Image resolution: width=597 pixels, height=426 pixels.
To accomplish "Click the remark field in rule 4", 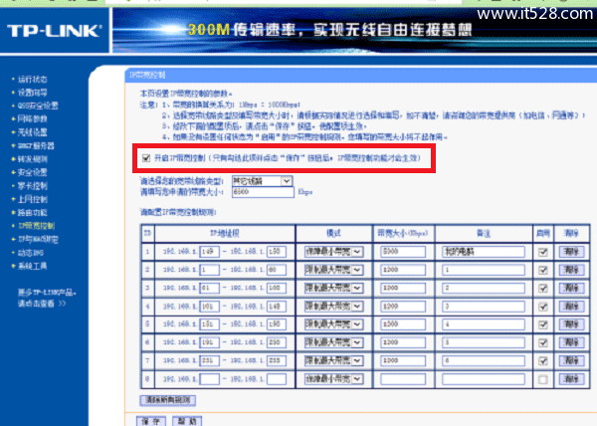I will (484, 307).
